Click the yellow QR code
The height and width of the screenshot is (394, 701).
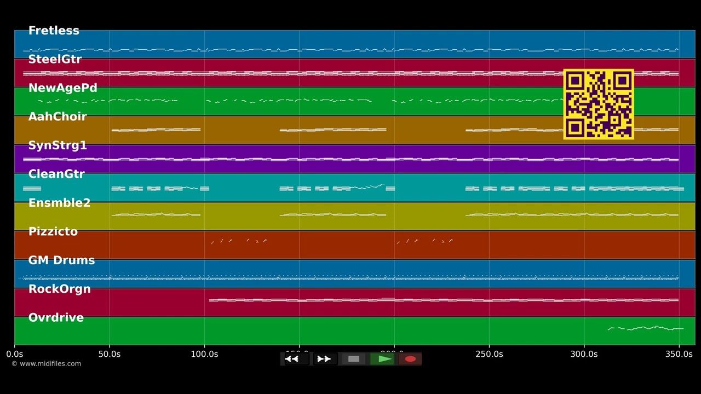tap(599, 104)
